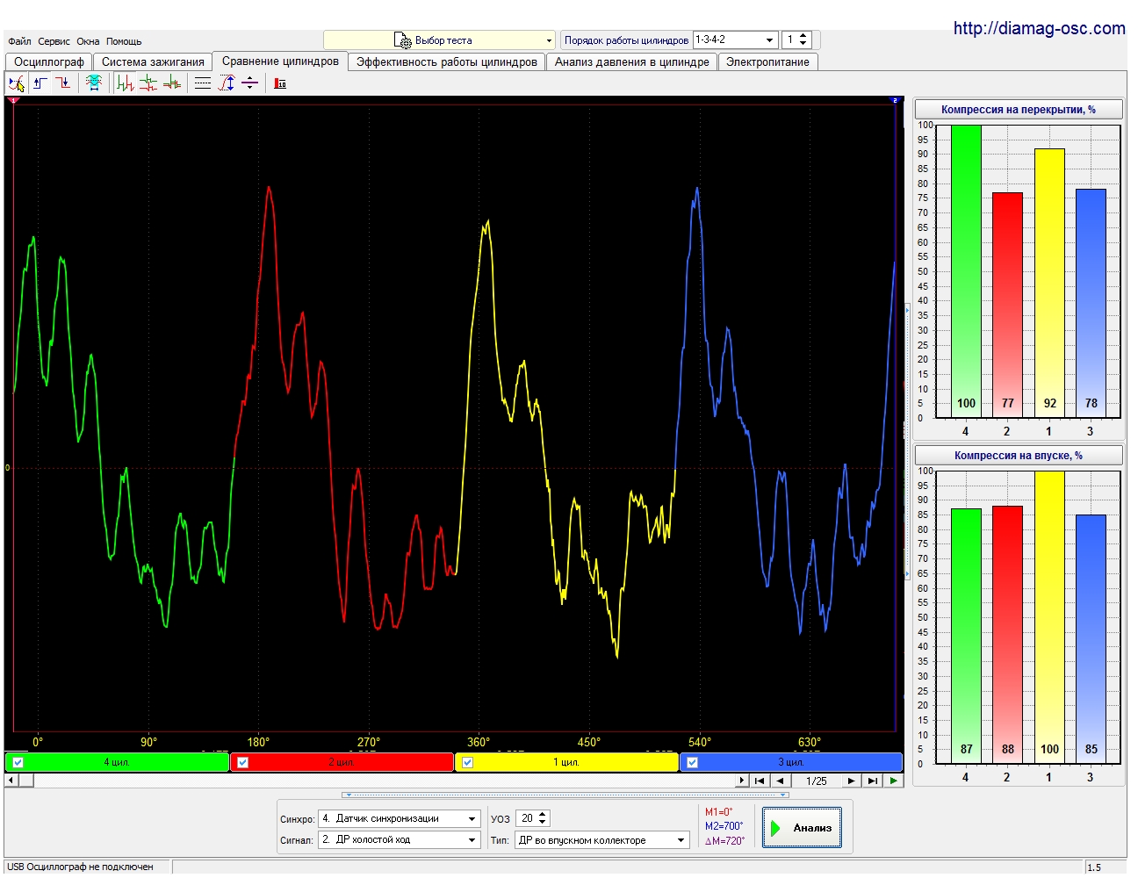Click the collapse handle below the scrollbar
Screen dimensions: 1138x878
565,795
